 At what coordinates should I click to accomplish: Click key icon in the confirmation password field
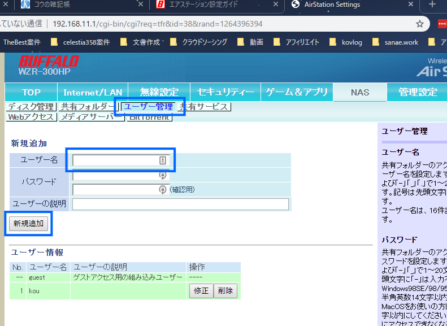(x=162, y=190)
